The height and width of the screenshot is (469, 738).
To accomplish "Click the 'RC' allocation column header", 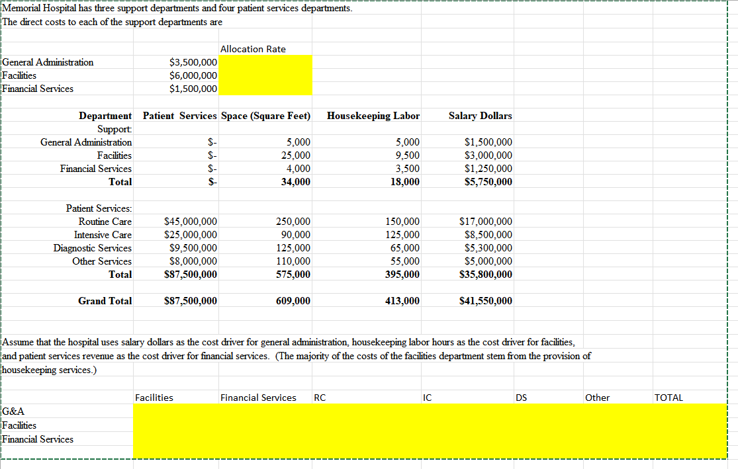I will (x=320, y=398).
